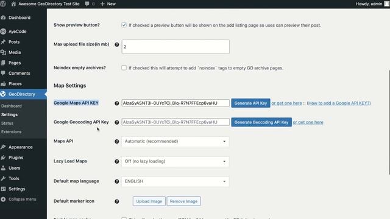Click the Map Settings heading
This screenshot has height=219, width=390.
(70, 85)
